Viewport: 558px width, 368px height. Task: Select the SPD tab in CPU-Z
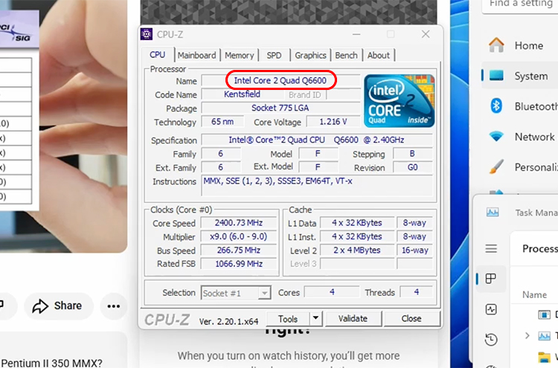(274, 56)
